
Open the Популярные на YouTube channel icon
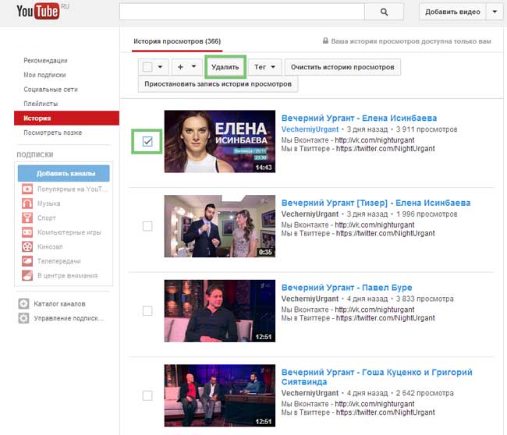(27, 189)
